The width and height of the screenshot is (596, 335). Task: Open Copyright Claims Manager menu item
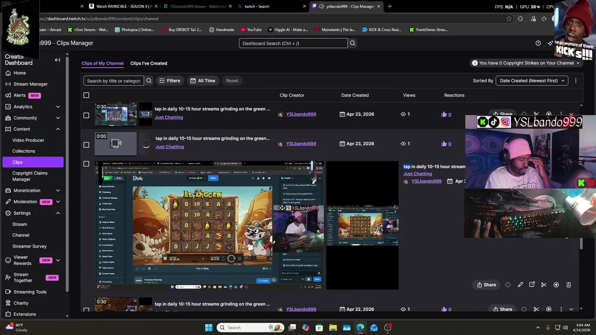(30, 176)
